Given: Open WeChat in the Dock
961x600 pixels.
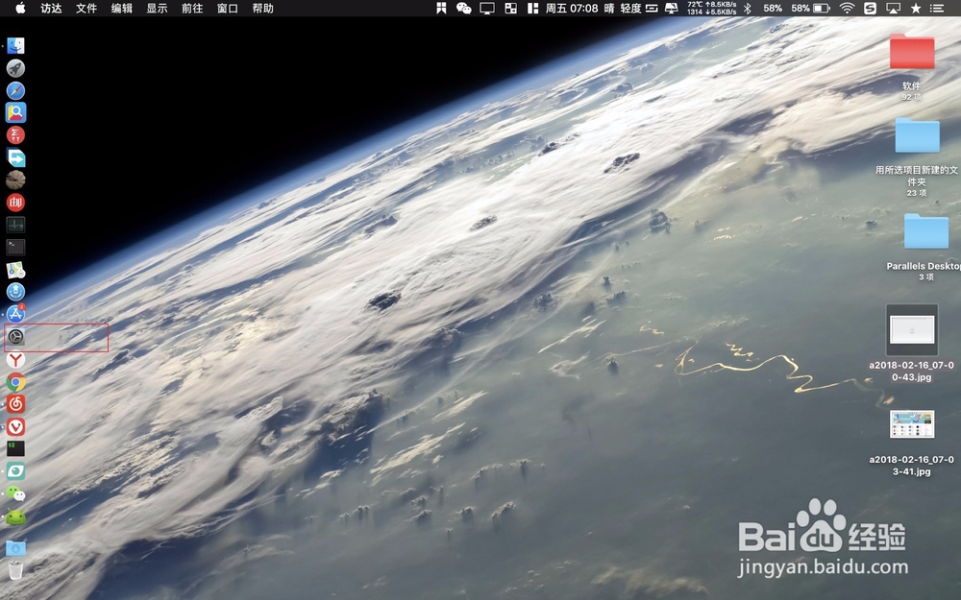Looking at the screenshot, I should point(15,493).
